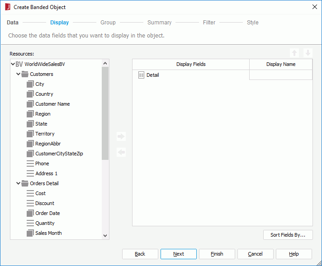Click the Territory field icon
This screenshot has height=266, width=322.
coord(30,134)
